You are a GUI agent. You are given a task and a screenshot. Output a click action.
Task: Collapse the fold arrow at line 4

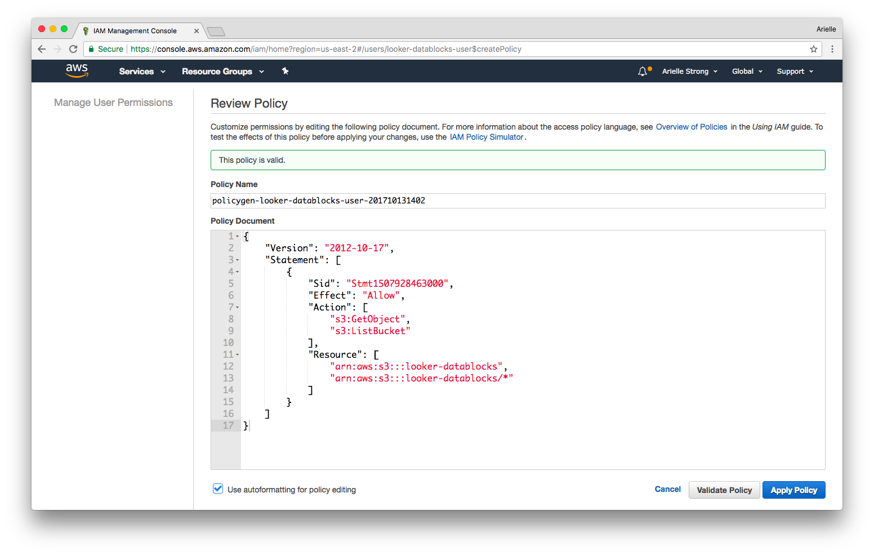coord(238,272)
